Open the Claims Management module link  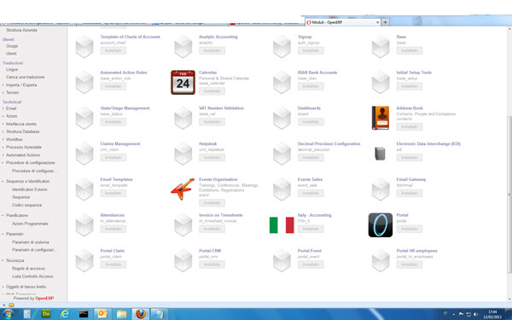120,143
